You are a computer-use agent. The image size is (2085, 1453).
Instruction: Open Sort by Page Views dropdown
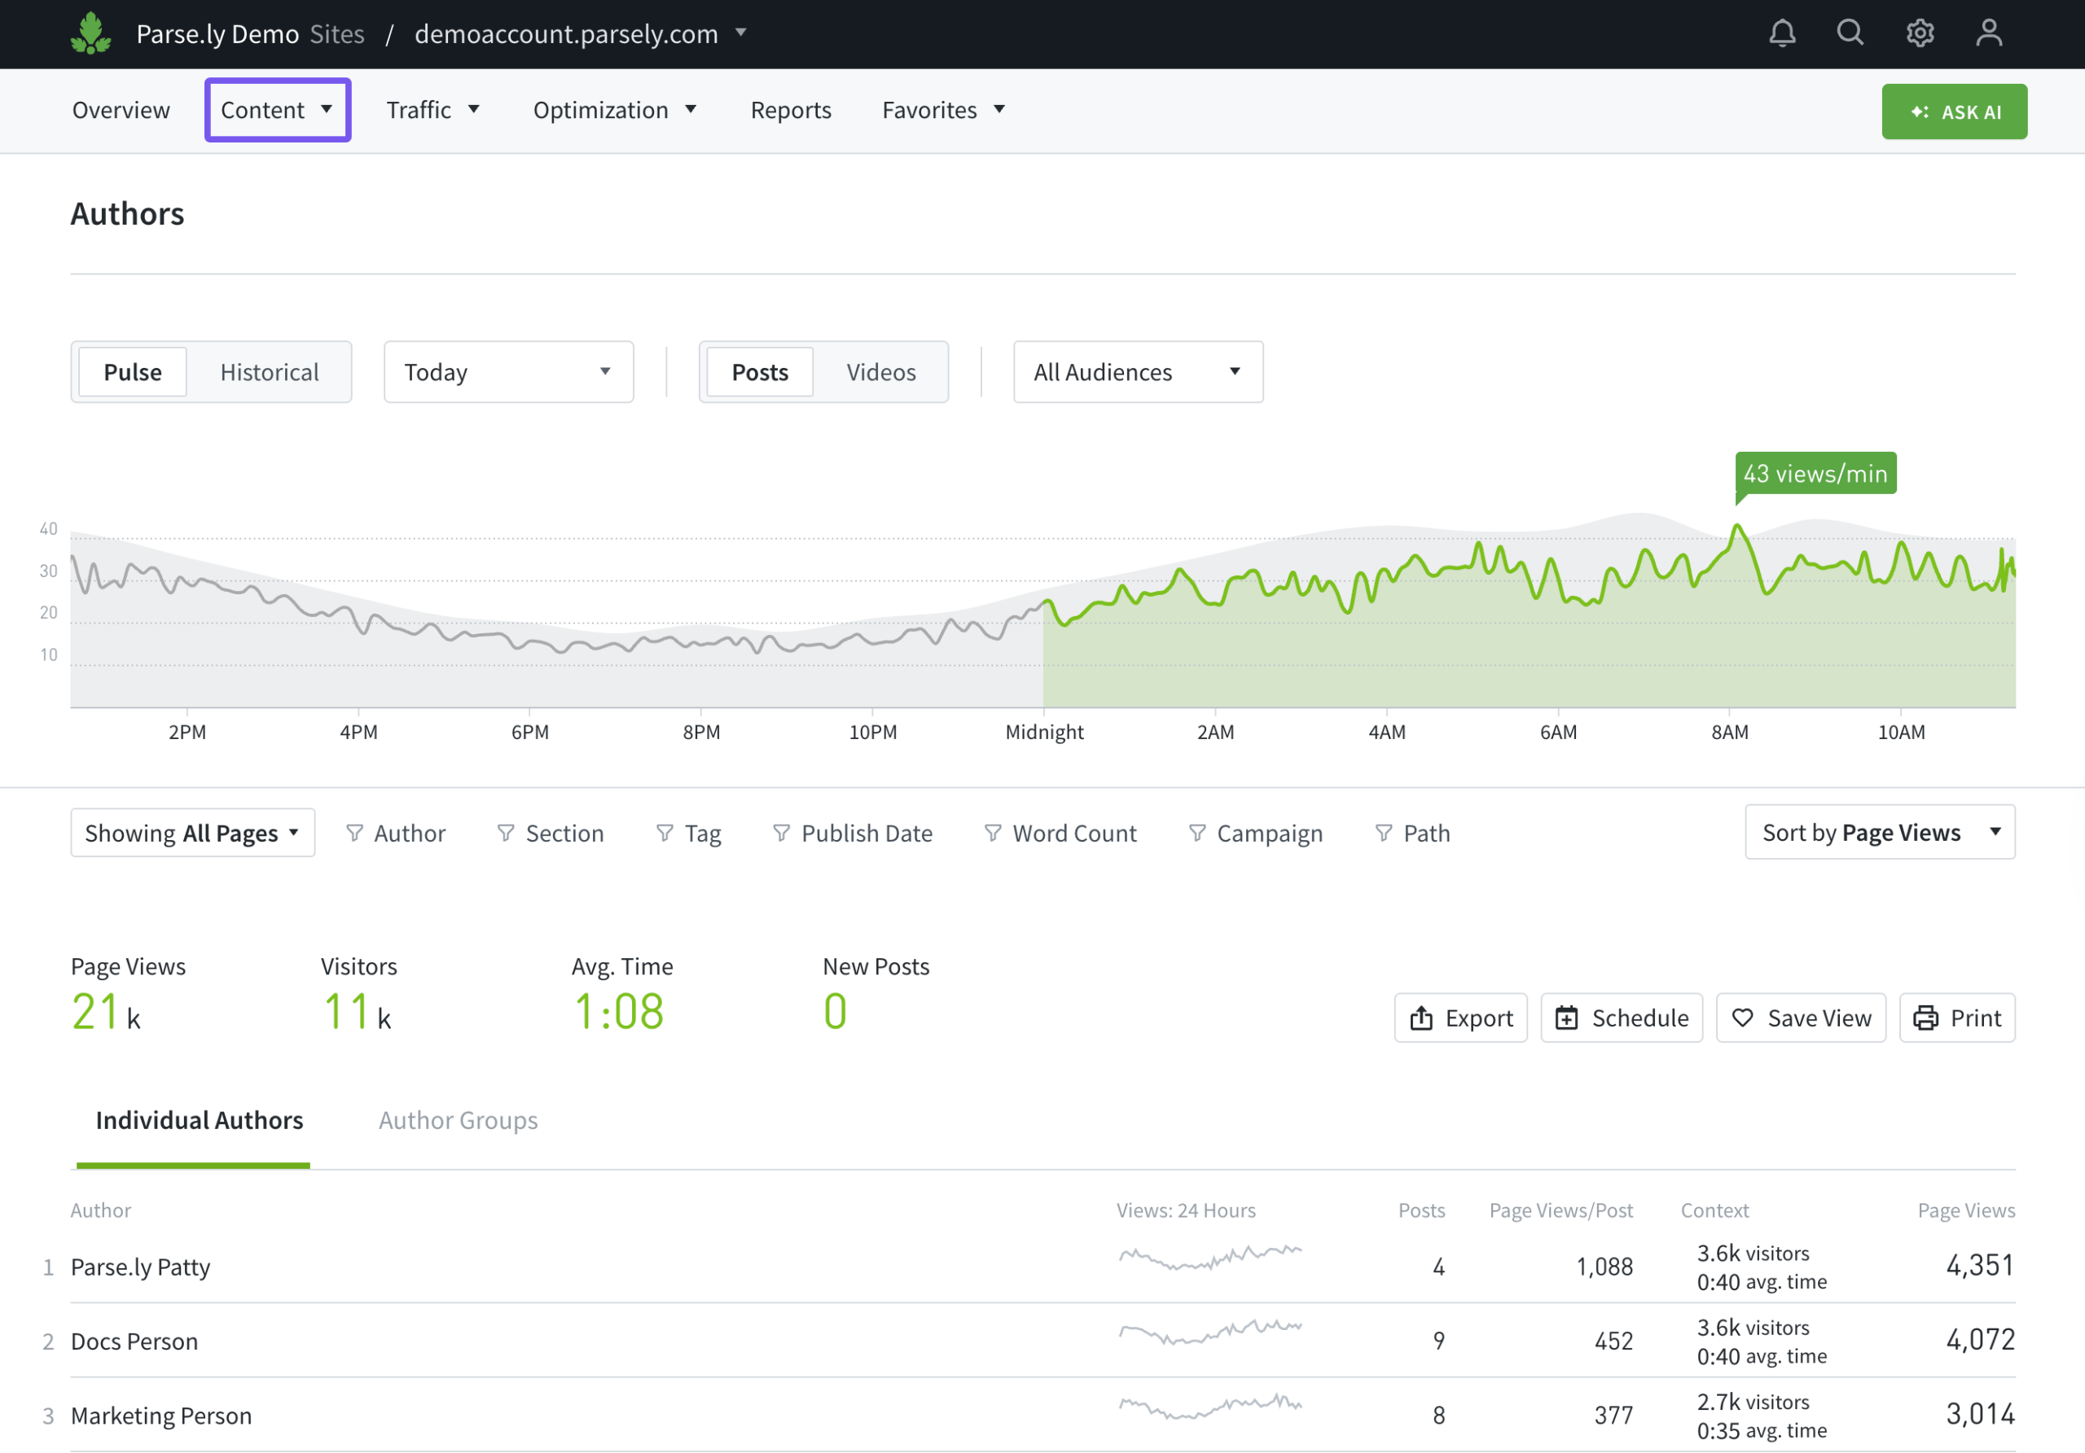[x=1879, y=832]
